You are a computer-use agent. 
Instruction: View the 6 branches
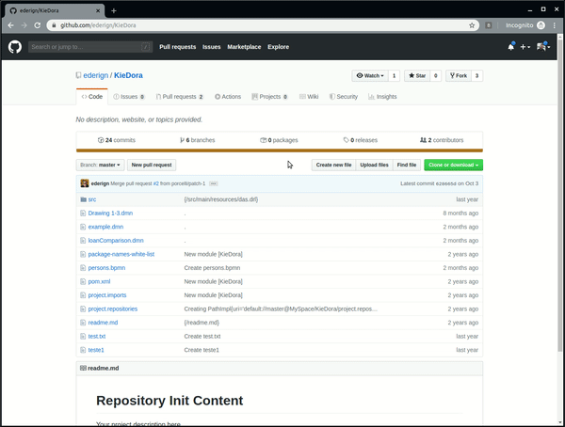tap(197, 140)
